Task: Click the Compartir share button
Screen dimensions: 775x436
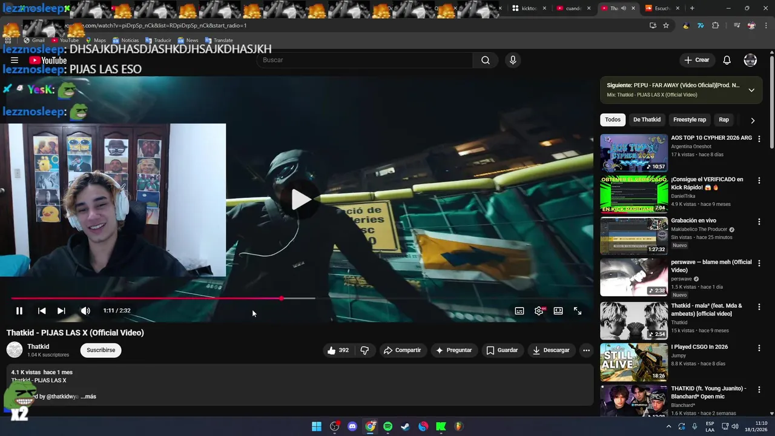Action: (402, 350)
